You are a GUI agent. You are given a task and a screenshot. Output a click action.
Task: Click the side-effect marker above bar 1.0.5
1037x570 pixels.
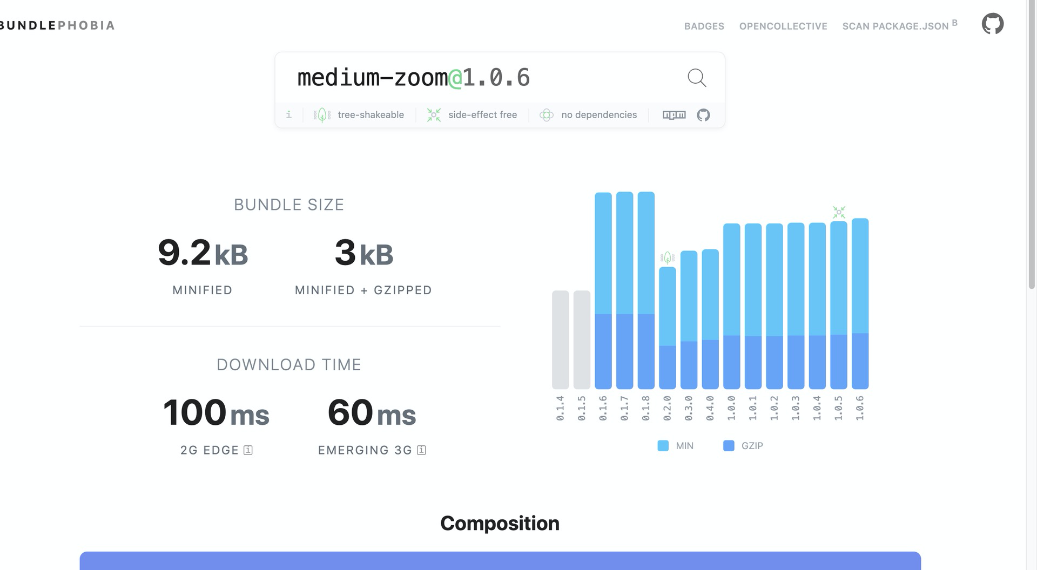(x=839, y=212)
